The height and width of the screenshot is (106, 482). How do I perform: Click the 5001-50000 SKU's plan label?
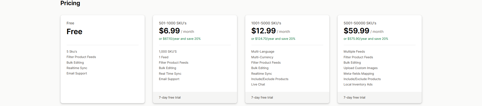(360, 23)
